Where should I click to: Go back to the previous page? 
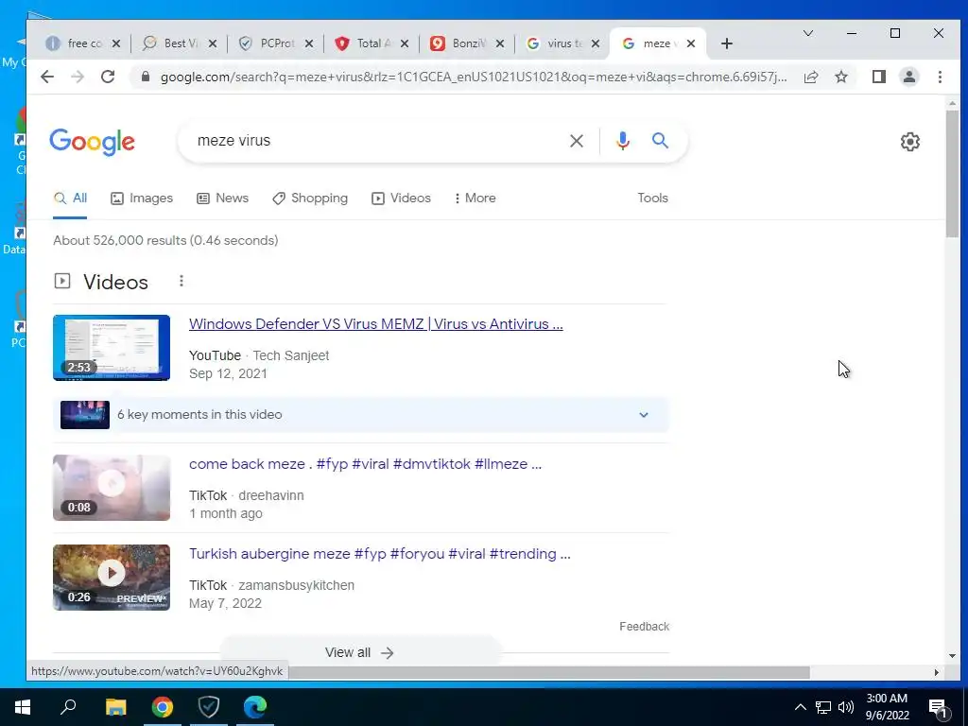pyautogui.click(x=47, y=77)
